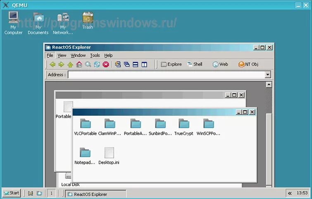
Task: Click into the Address input field
Action: tap(167, 75)
